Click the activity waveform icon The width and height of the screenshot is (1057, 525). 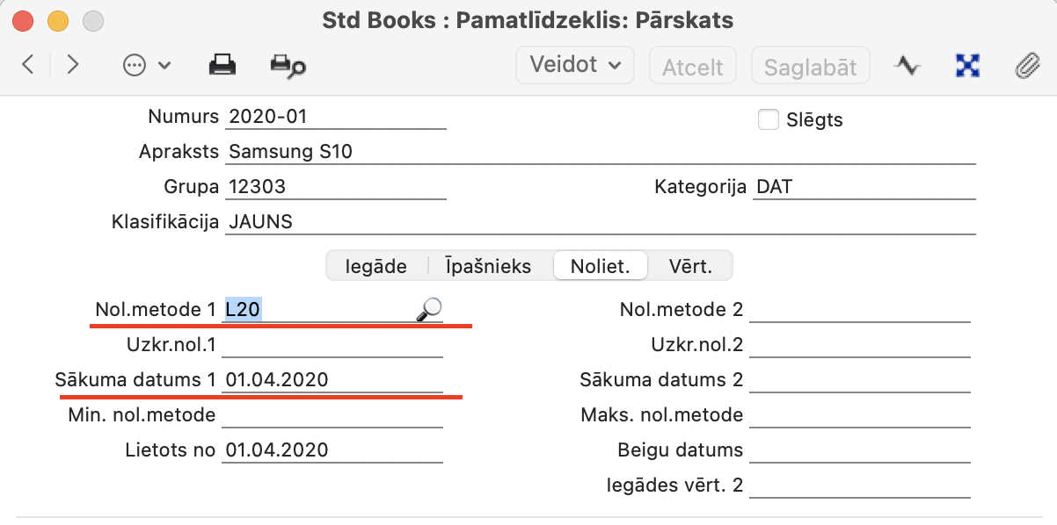click(907, 65)
